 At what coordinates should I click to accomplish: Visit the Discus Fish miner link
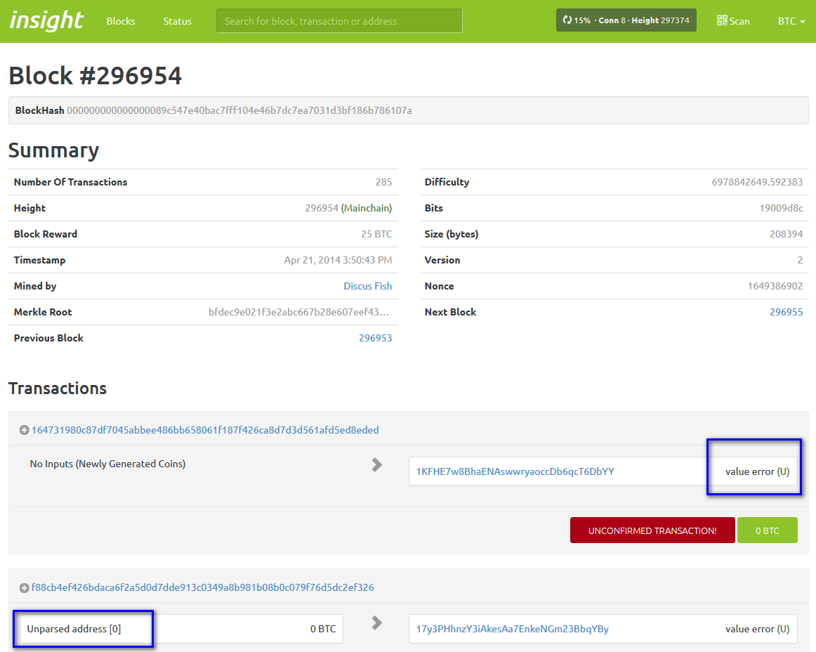367,285
